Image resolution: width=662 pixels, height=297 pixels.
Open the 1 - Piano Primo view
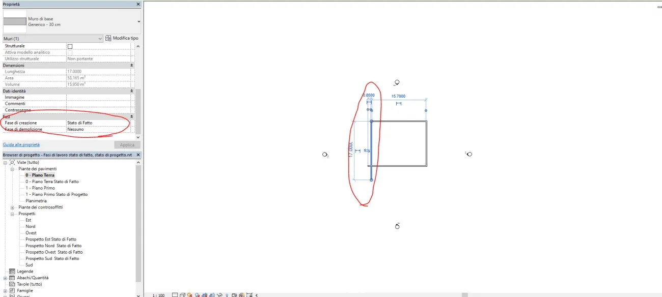tap(40, 188)
